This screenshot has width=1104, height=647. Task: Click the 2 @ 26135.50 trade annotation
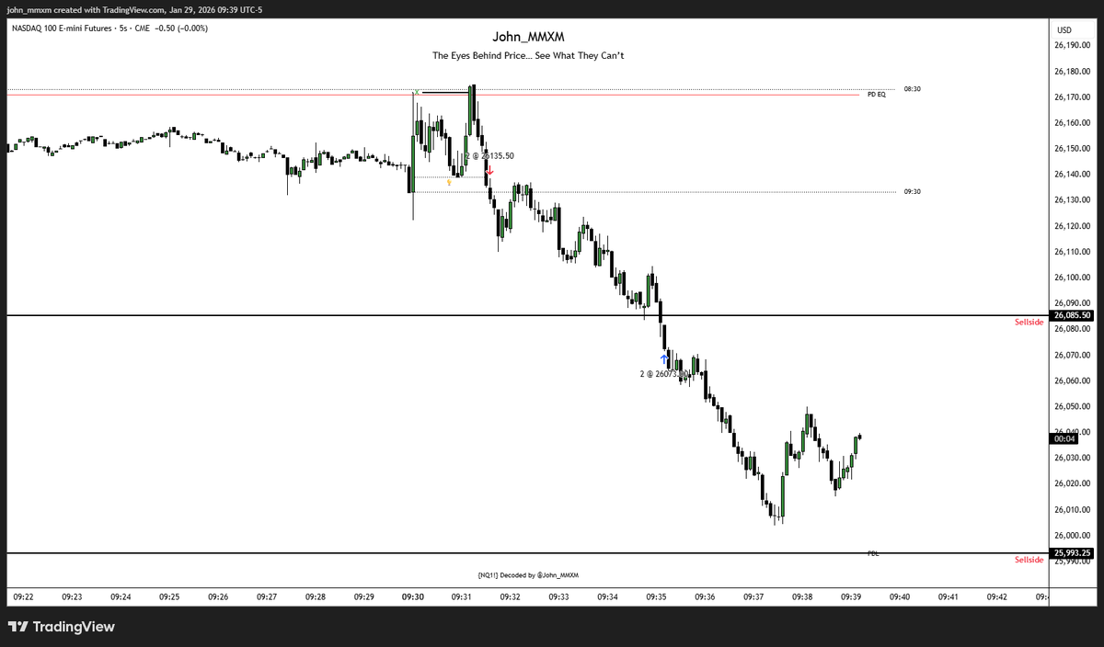tap(490, 155)
